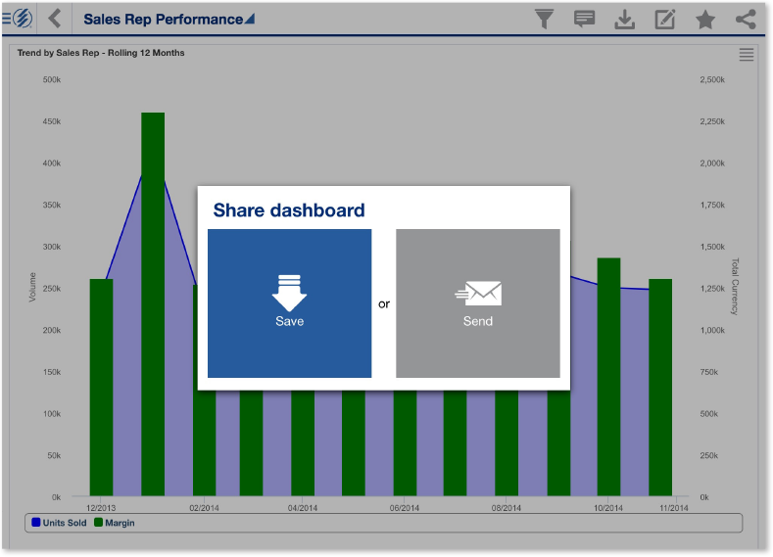
Task: Choose Send in the Share dashboard dialog
Action: [x=478, y=303]
